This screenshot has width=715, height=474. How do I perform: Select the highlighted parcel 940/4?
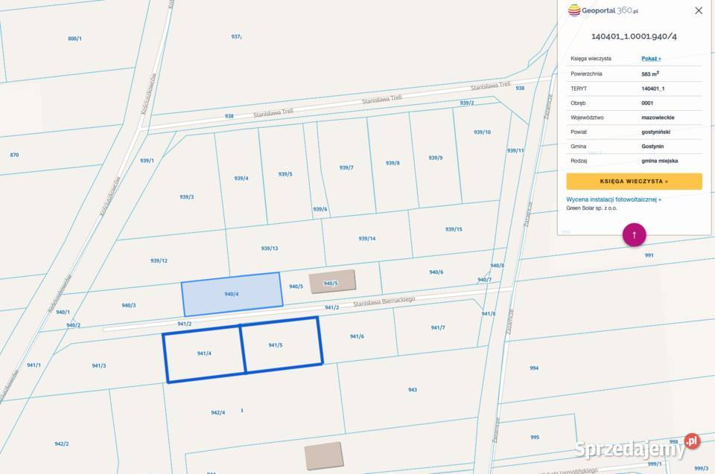click(232, 294)
